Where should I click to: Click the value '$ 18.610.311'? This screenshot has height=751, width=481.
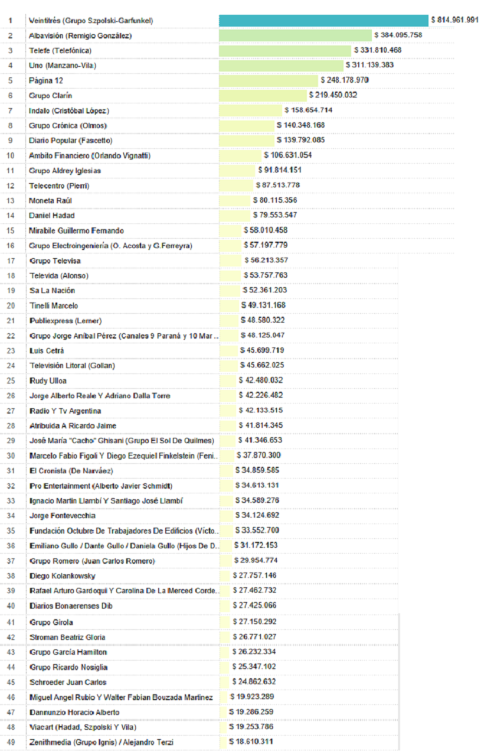[x=251, y=742]
